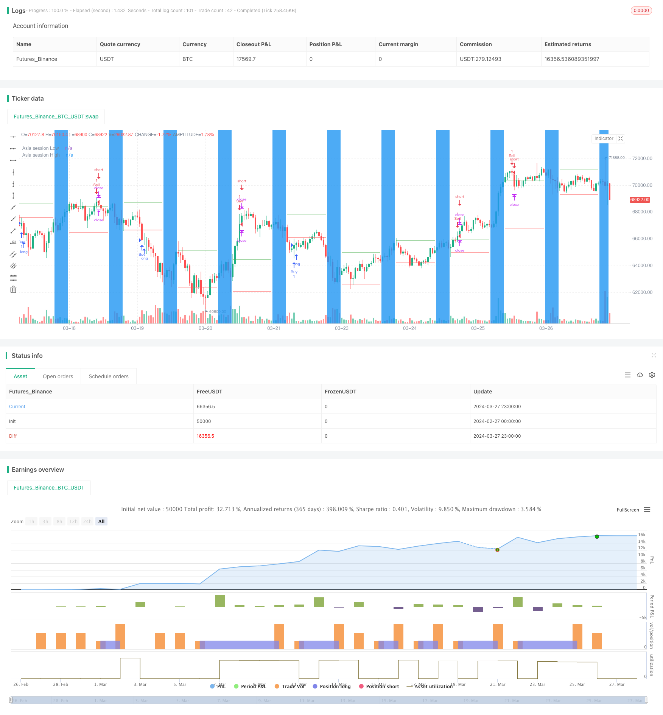663x715 pixels.
Task: Select the horizontal straight line drawing tool
Action: point(13,137)
